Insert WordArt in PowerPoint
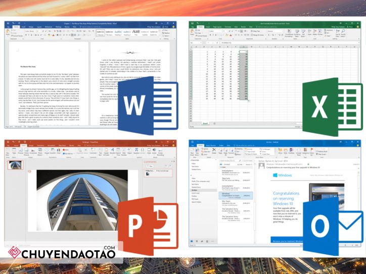This screenshot has height=274, width=366. pyautogui.click(x=112, y=151)
